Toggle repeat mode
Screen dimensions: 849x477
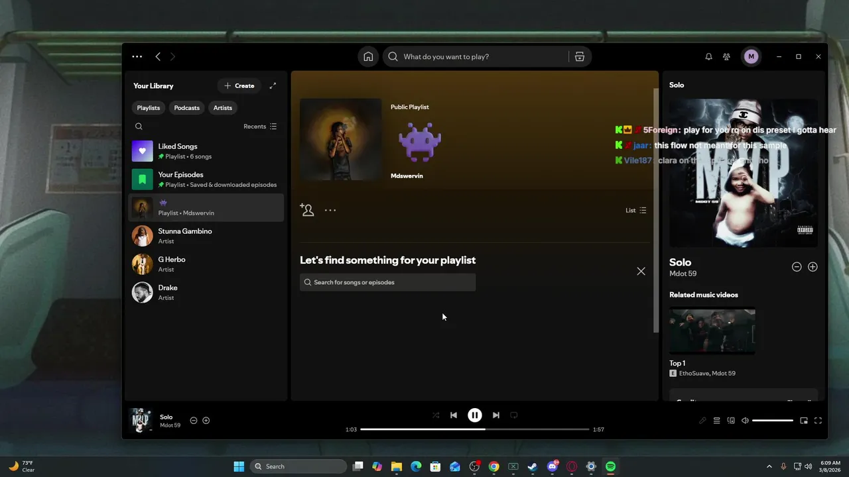point(514,415)
